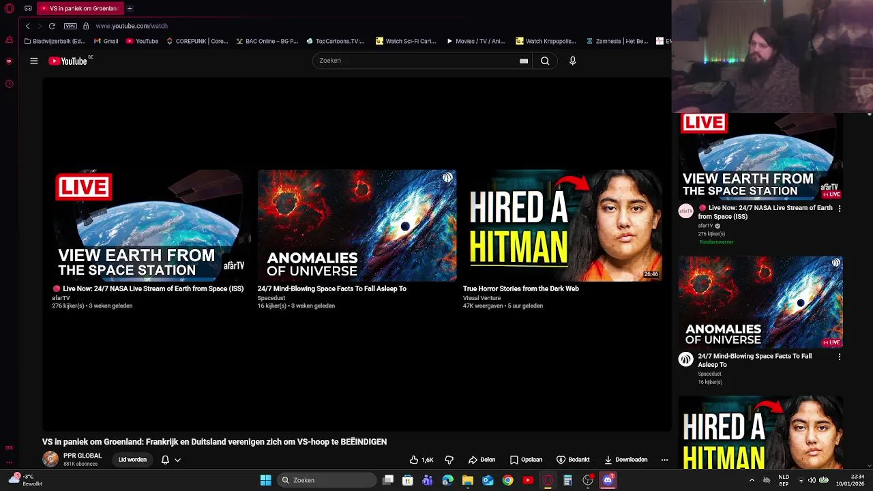Open the TopCartoons.TV bookmark
The height and width of the screenshot is (491, 873).
point(336,41)
